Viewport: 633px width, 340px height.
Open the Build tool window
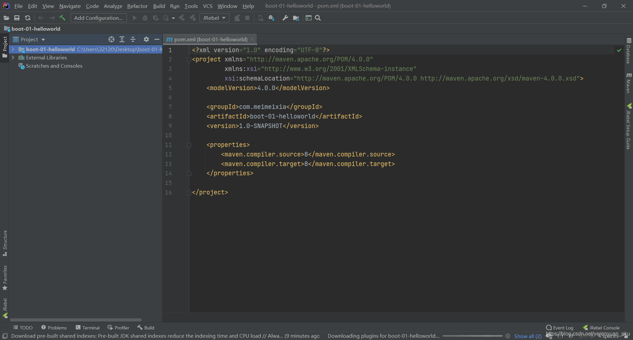point(146,327)
